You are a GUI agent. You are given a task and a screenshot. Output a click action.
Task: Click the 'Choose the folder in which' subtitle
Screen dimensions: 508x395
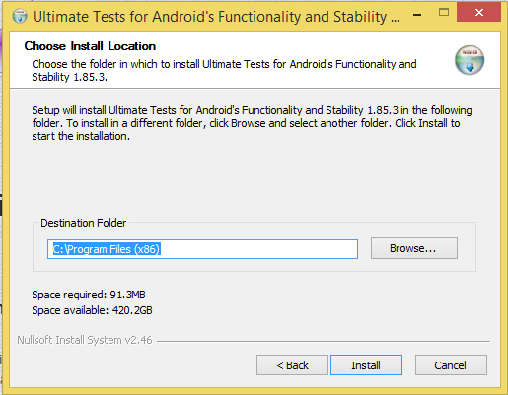pyautogui.click(x=224, y=70)
